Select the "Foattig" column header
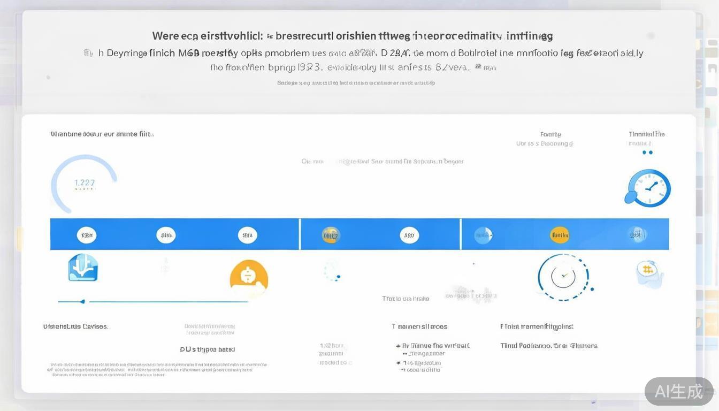This screenshot has width=719, height=411. pos(550,134)
